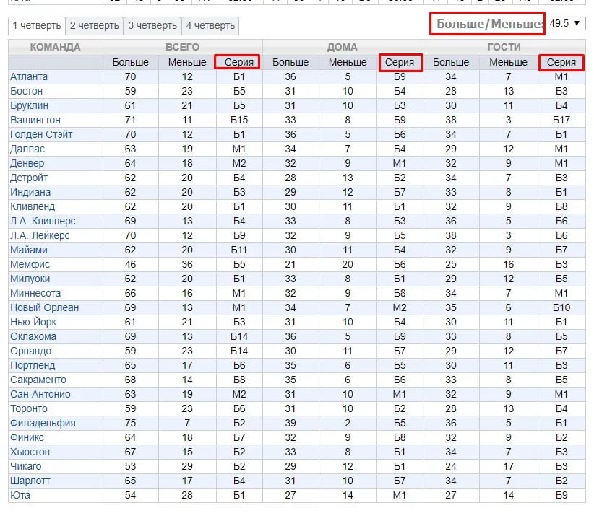Open the Голден Стэйт team link
Screen dimensions: 594x521
click(x=41, y=134)
